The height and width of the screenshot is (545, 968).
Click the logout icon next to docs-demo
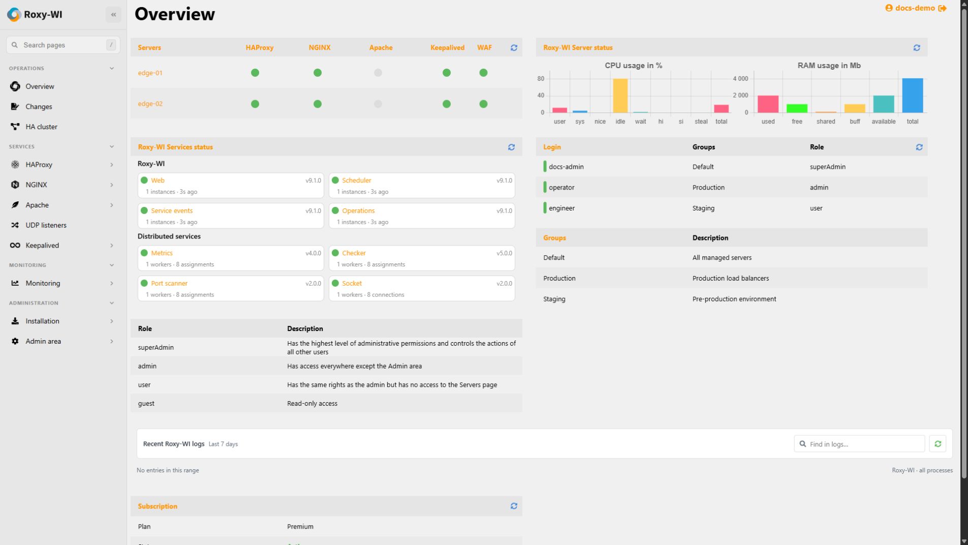click(942, 8)
